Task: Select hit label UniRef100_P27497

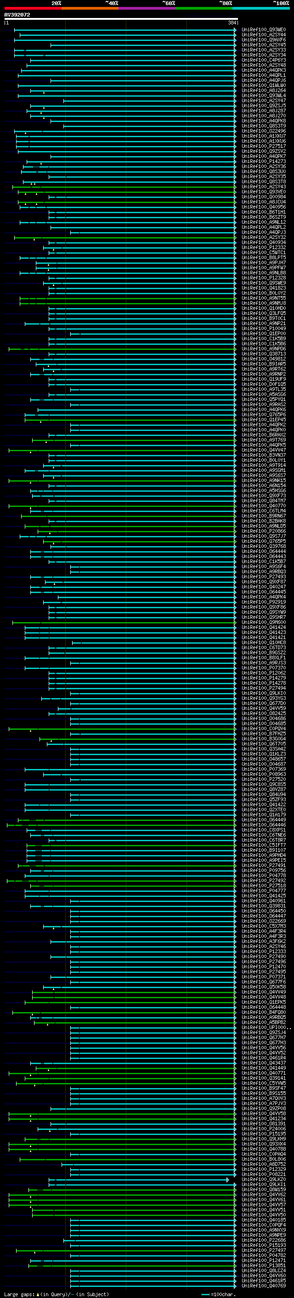Action: [264, 1251]
